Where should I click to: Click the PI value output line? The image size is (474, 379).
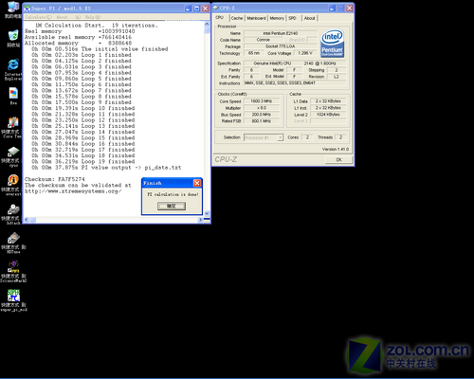click(106, 168)
